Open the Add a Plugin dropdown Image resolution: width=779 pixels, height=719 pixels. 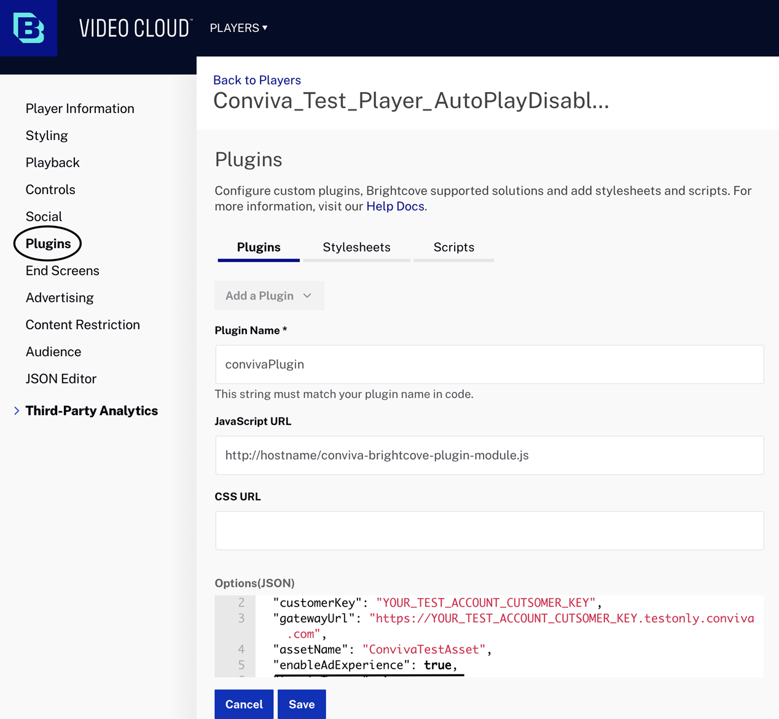click(x=269, y=296)
